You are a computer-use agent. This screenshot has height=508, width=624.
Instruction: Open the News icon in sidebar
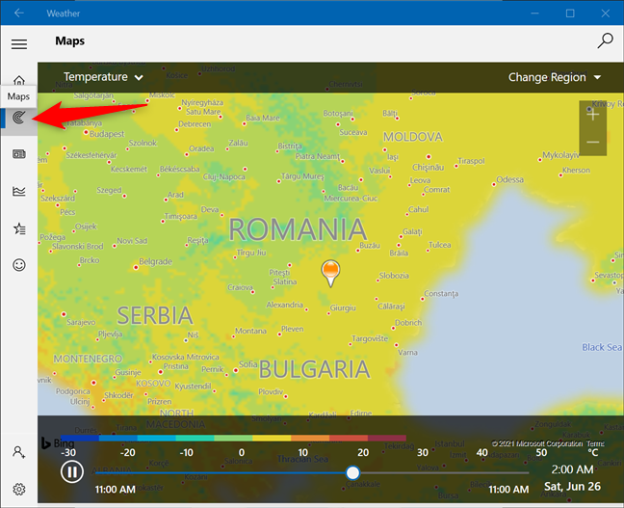pos(19,154)
